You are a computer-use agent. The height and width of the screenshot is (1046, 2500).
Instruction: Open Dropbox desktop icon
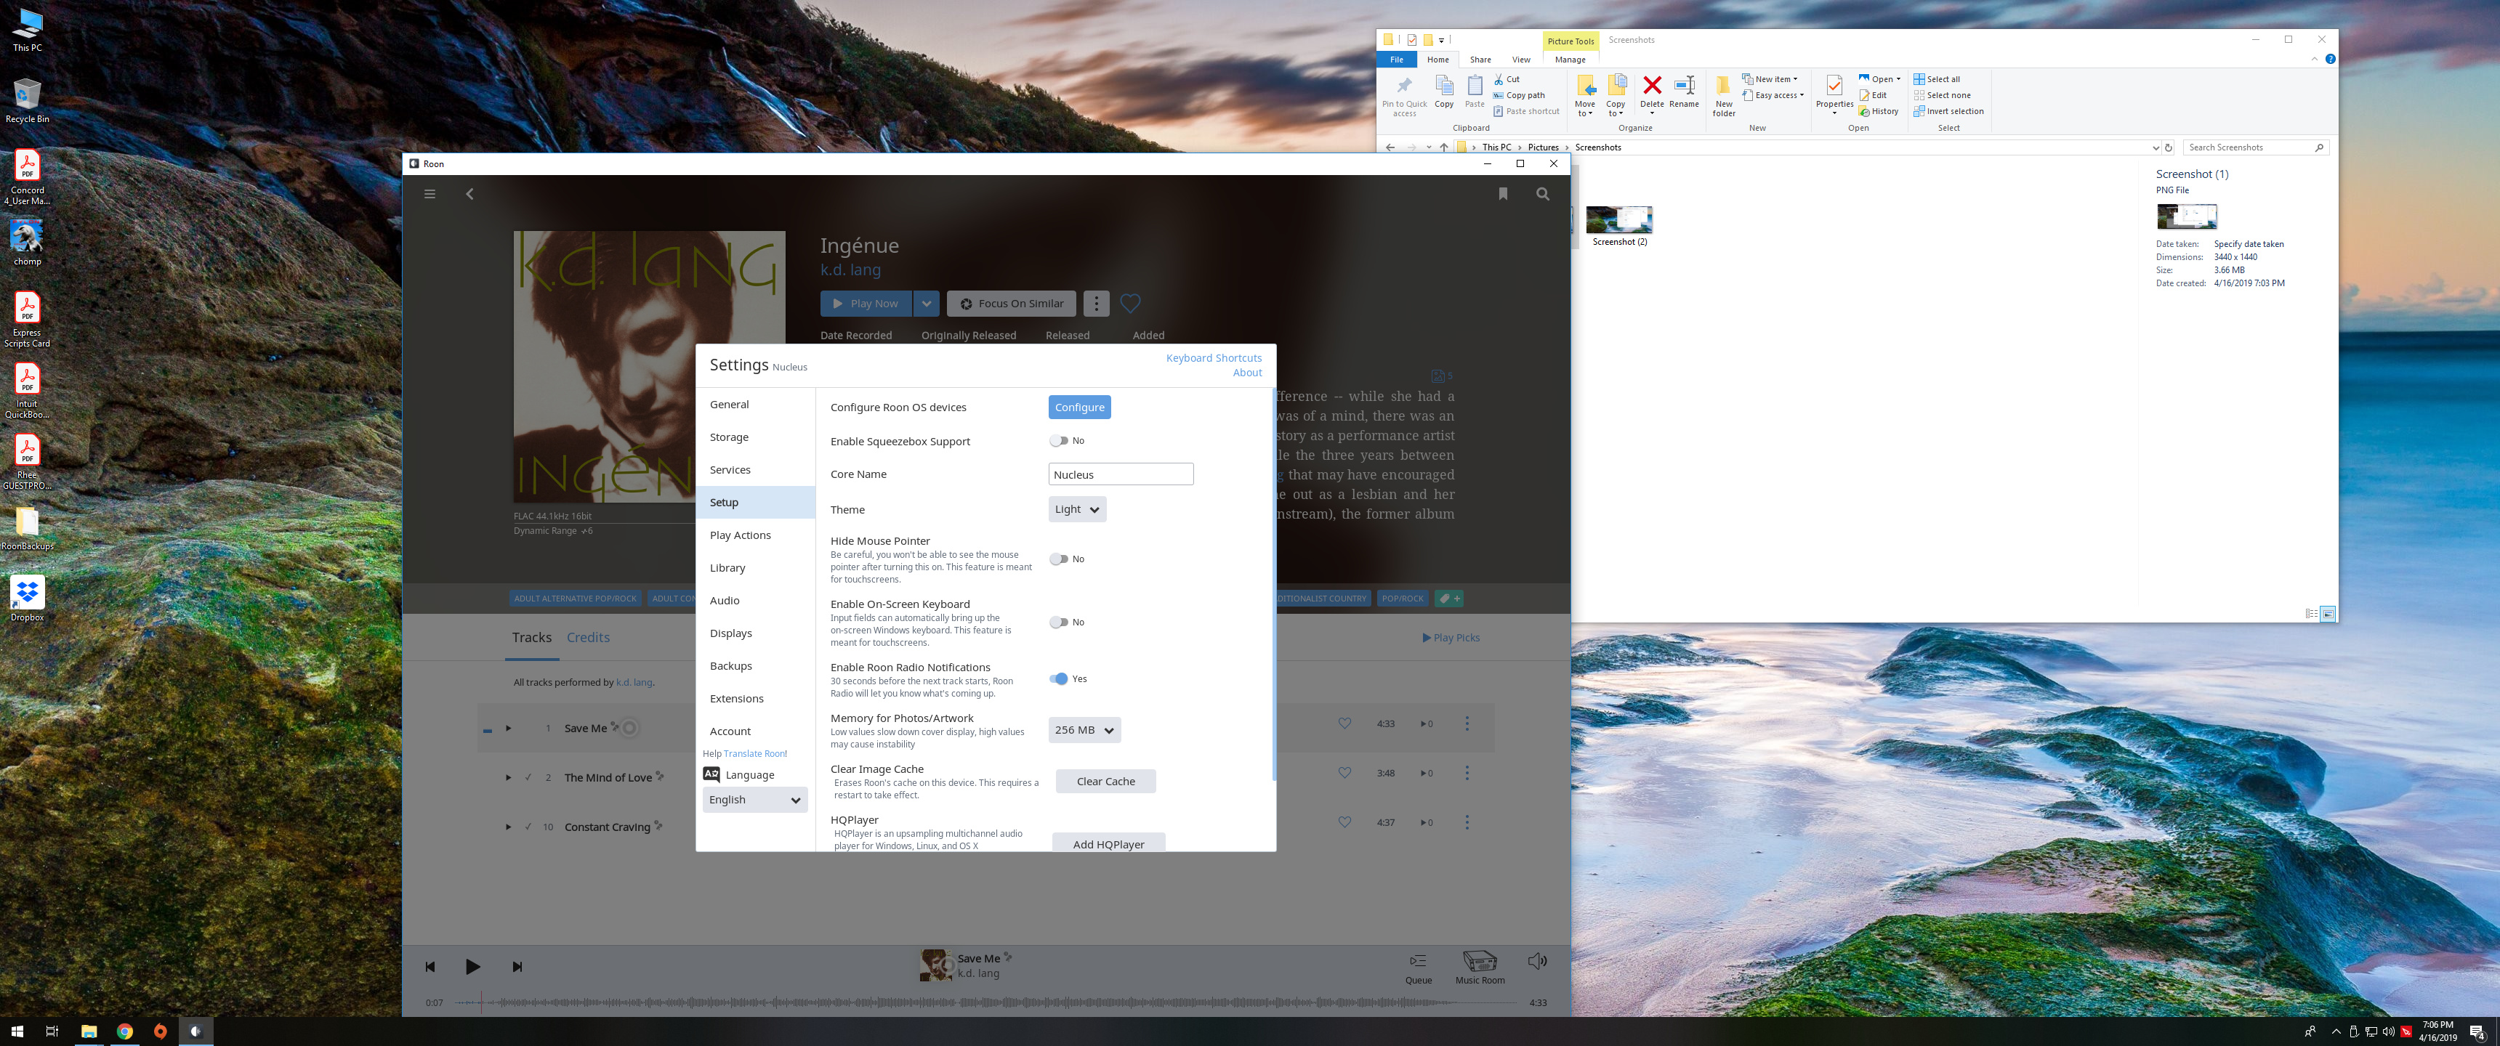pos(27,599)
